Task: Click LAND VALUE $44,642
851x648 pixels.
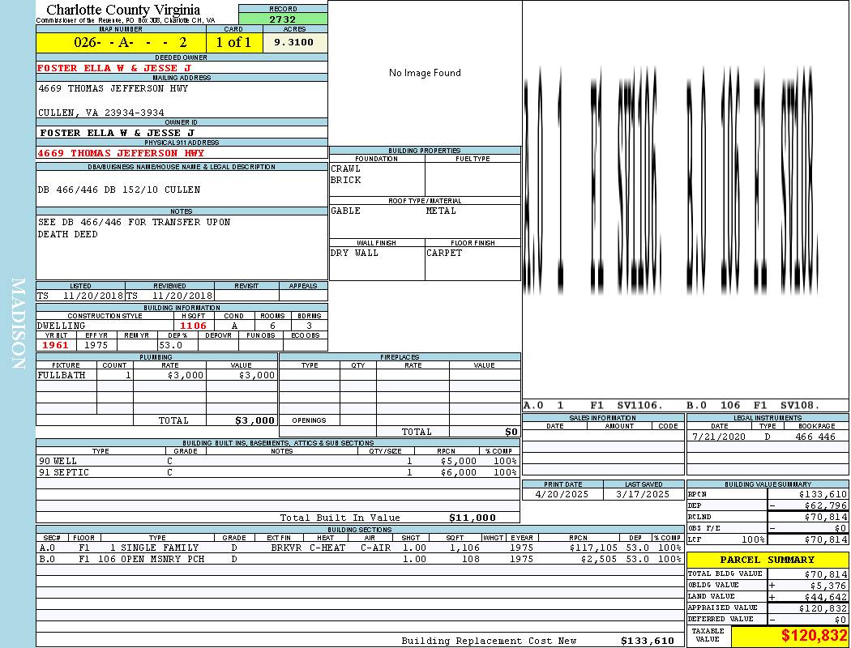Action: coord(825,597)
